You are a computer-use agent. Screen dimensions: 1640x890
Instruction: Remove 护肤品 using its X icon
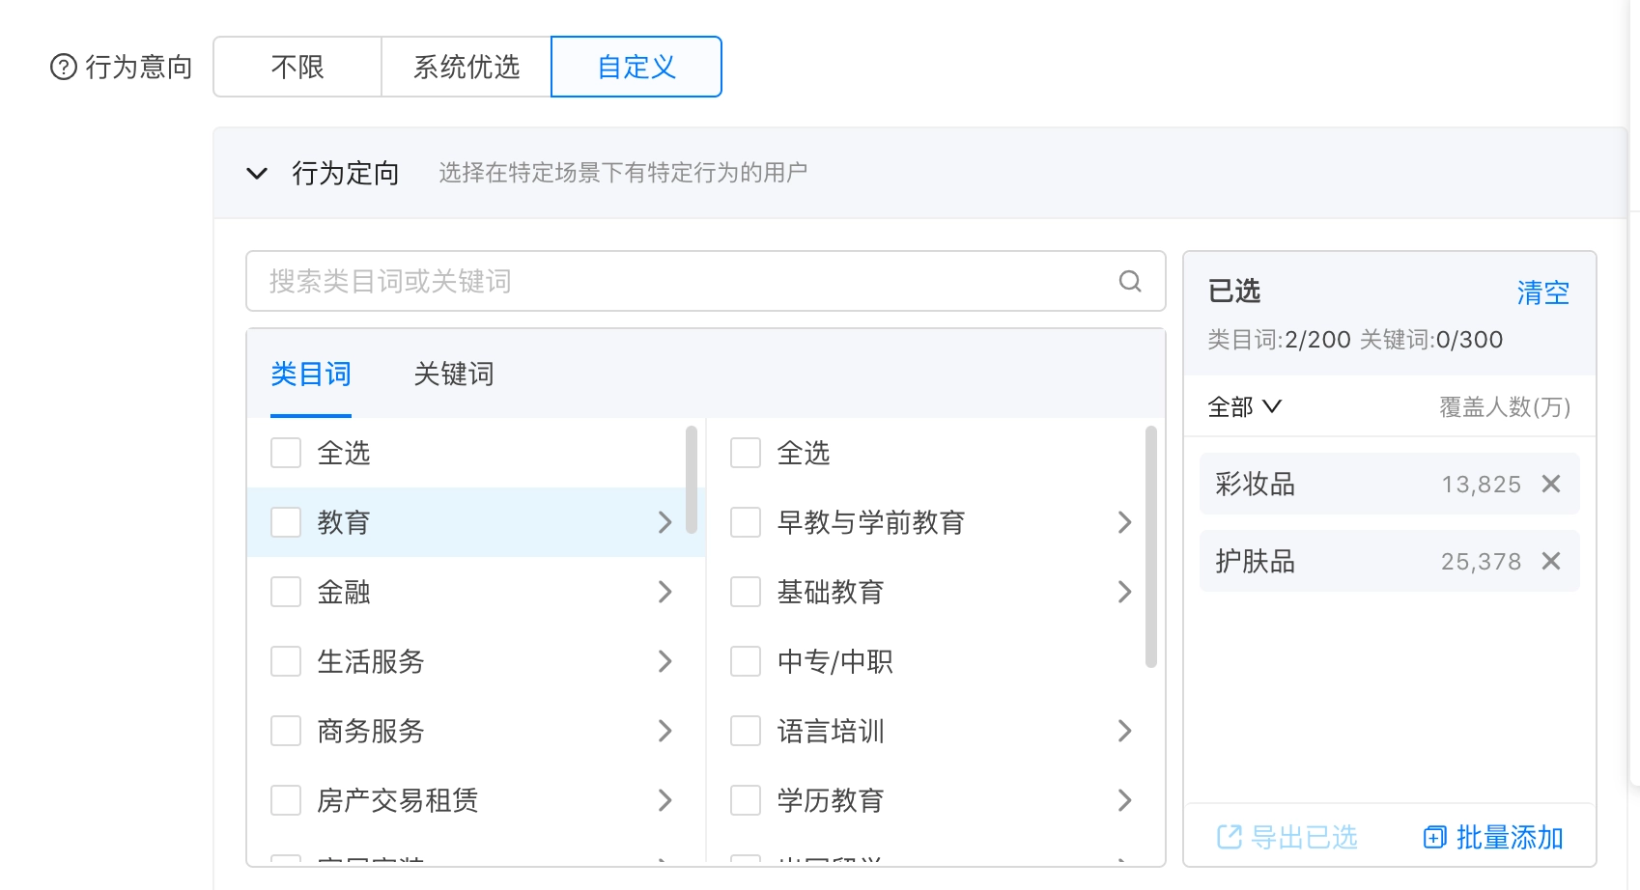coord(1552,561)
